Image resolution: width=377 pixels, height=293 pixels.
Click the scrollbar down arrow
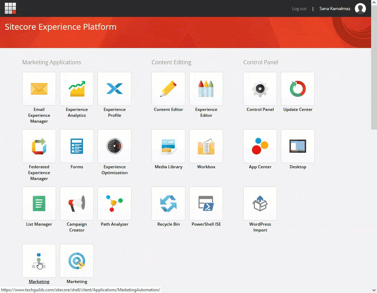[374, 290]
